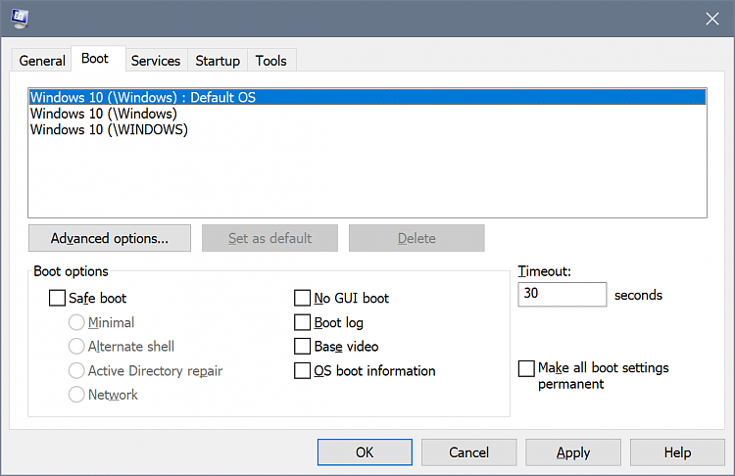Open the Services tab

[156, 61]
